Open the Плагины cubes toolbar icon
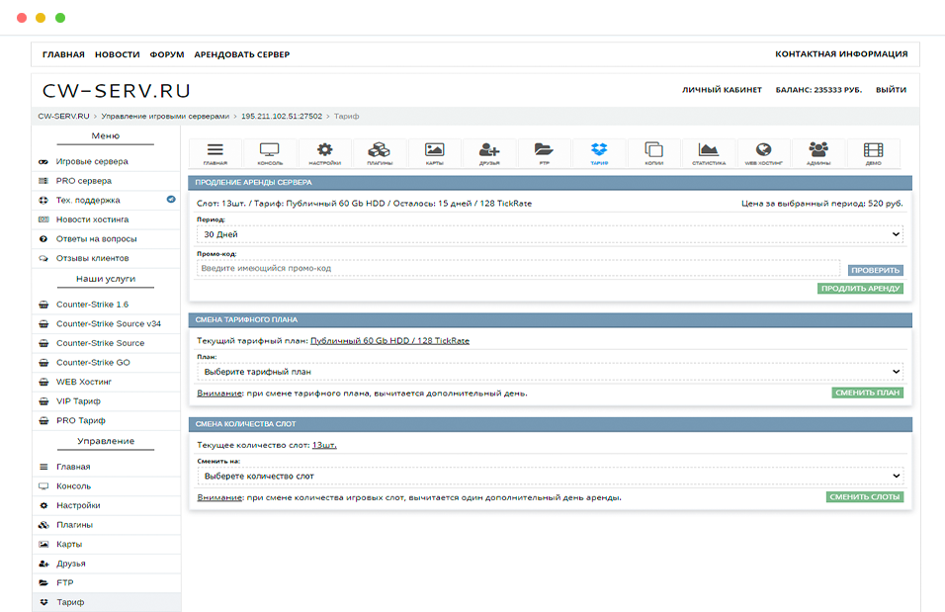Screen dimensions: 945x612 (x=380, y=152)
